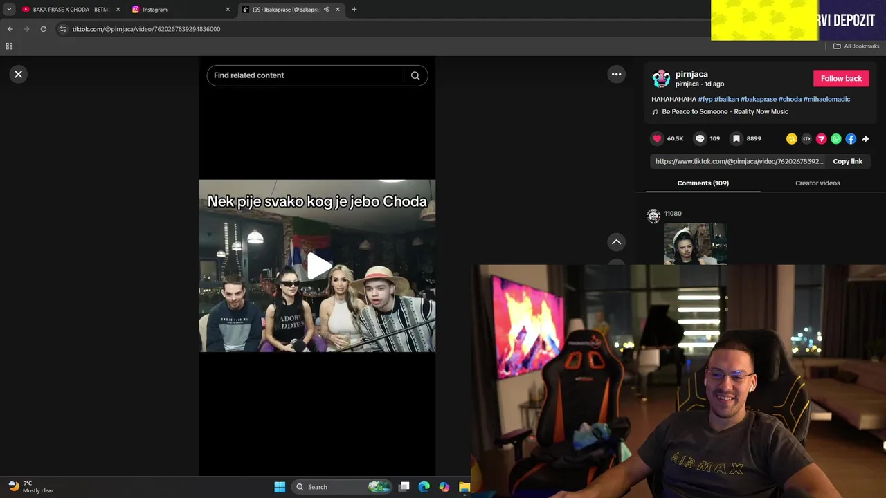Click the tiktok.com address bar URL
This screenshot has width=886, height=498.
(146, 29)
